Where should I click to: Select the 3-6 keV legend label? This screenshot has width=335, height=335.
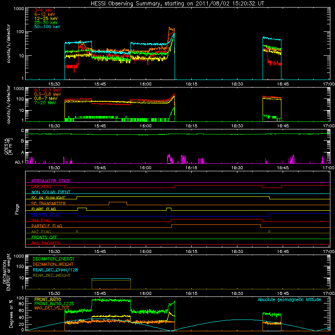pyautogui.click(x=44, y=10)
